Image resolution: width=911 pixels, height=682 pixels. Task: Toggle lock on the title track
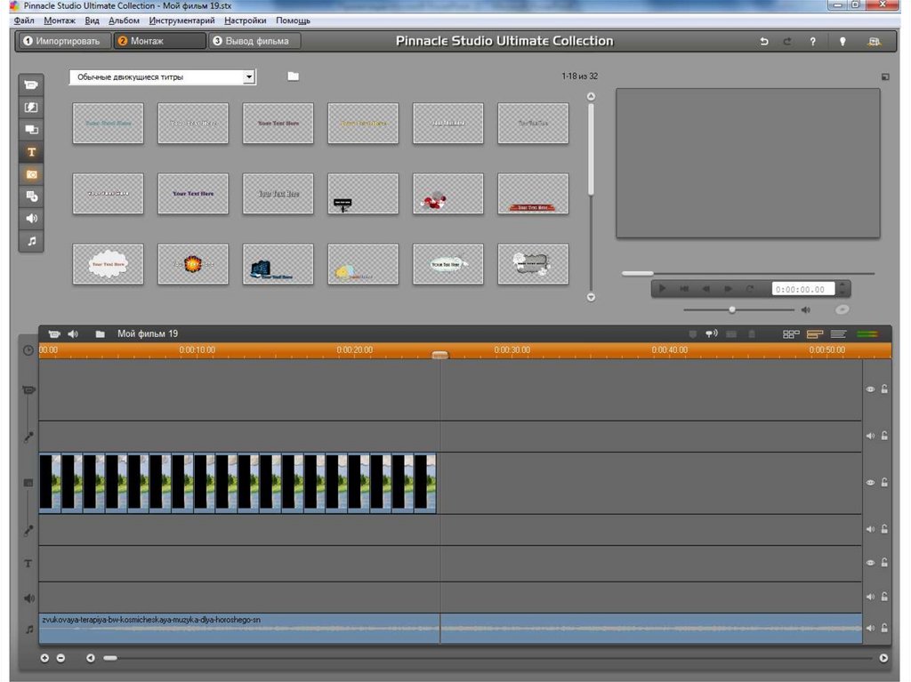[884, 563]
